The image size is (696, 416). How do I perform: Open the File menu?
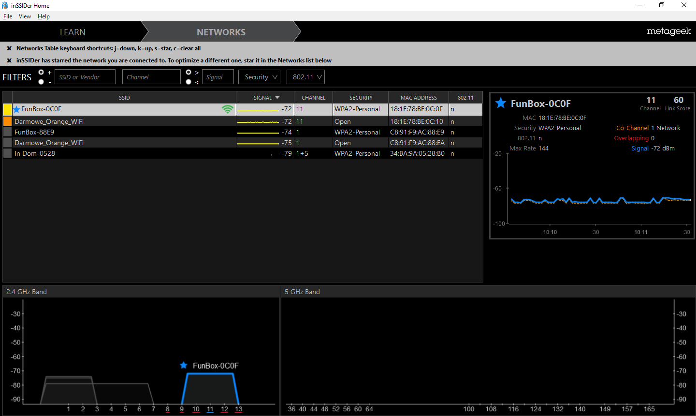click(x=8, y=16)
